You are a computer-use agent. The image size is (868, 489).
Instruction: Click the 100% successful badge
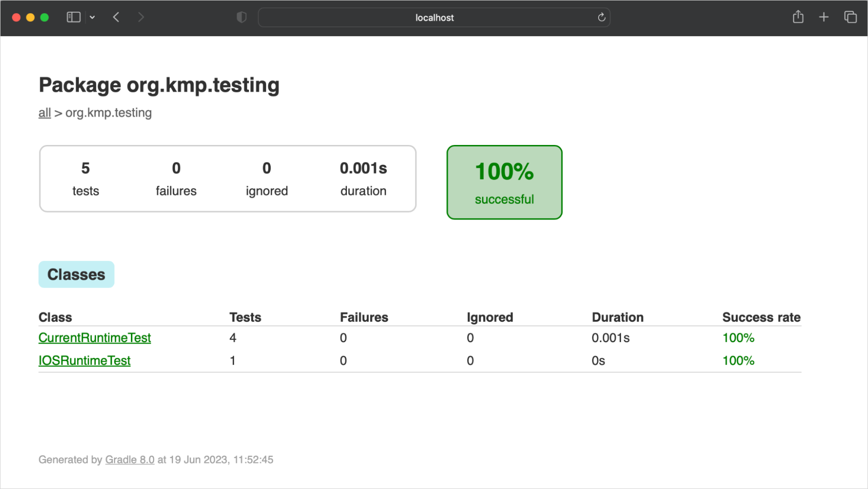click(504, 182)
